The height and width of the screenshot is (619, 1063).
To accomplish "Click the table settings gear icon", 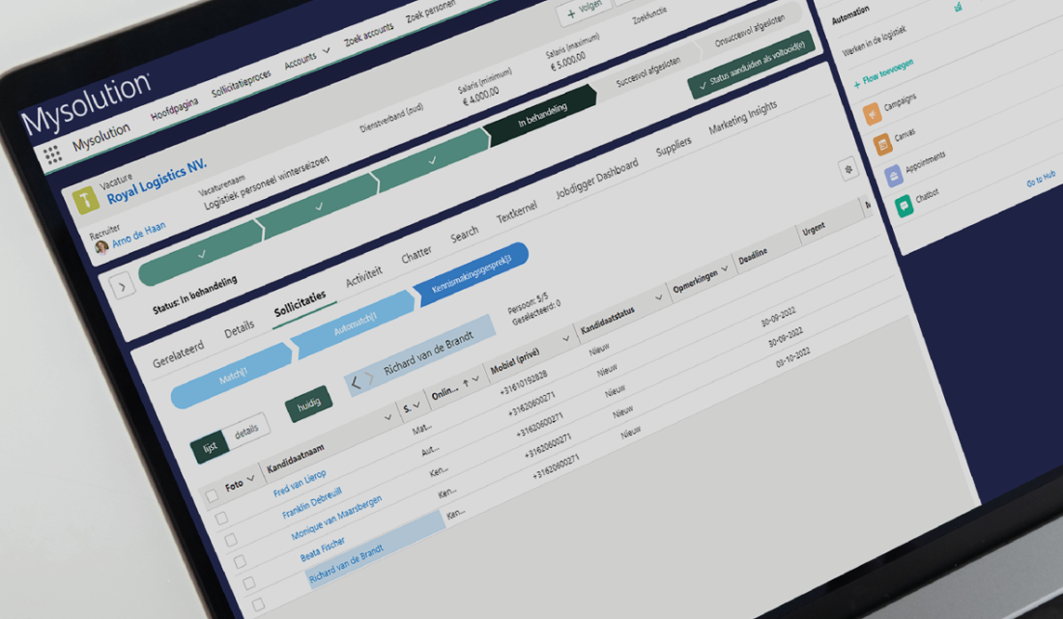I will 848,170.
